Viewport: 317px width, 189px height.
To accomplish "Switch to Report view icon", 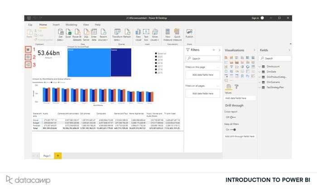I will pyautogui.click(x=28, y=49).
